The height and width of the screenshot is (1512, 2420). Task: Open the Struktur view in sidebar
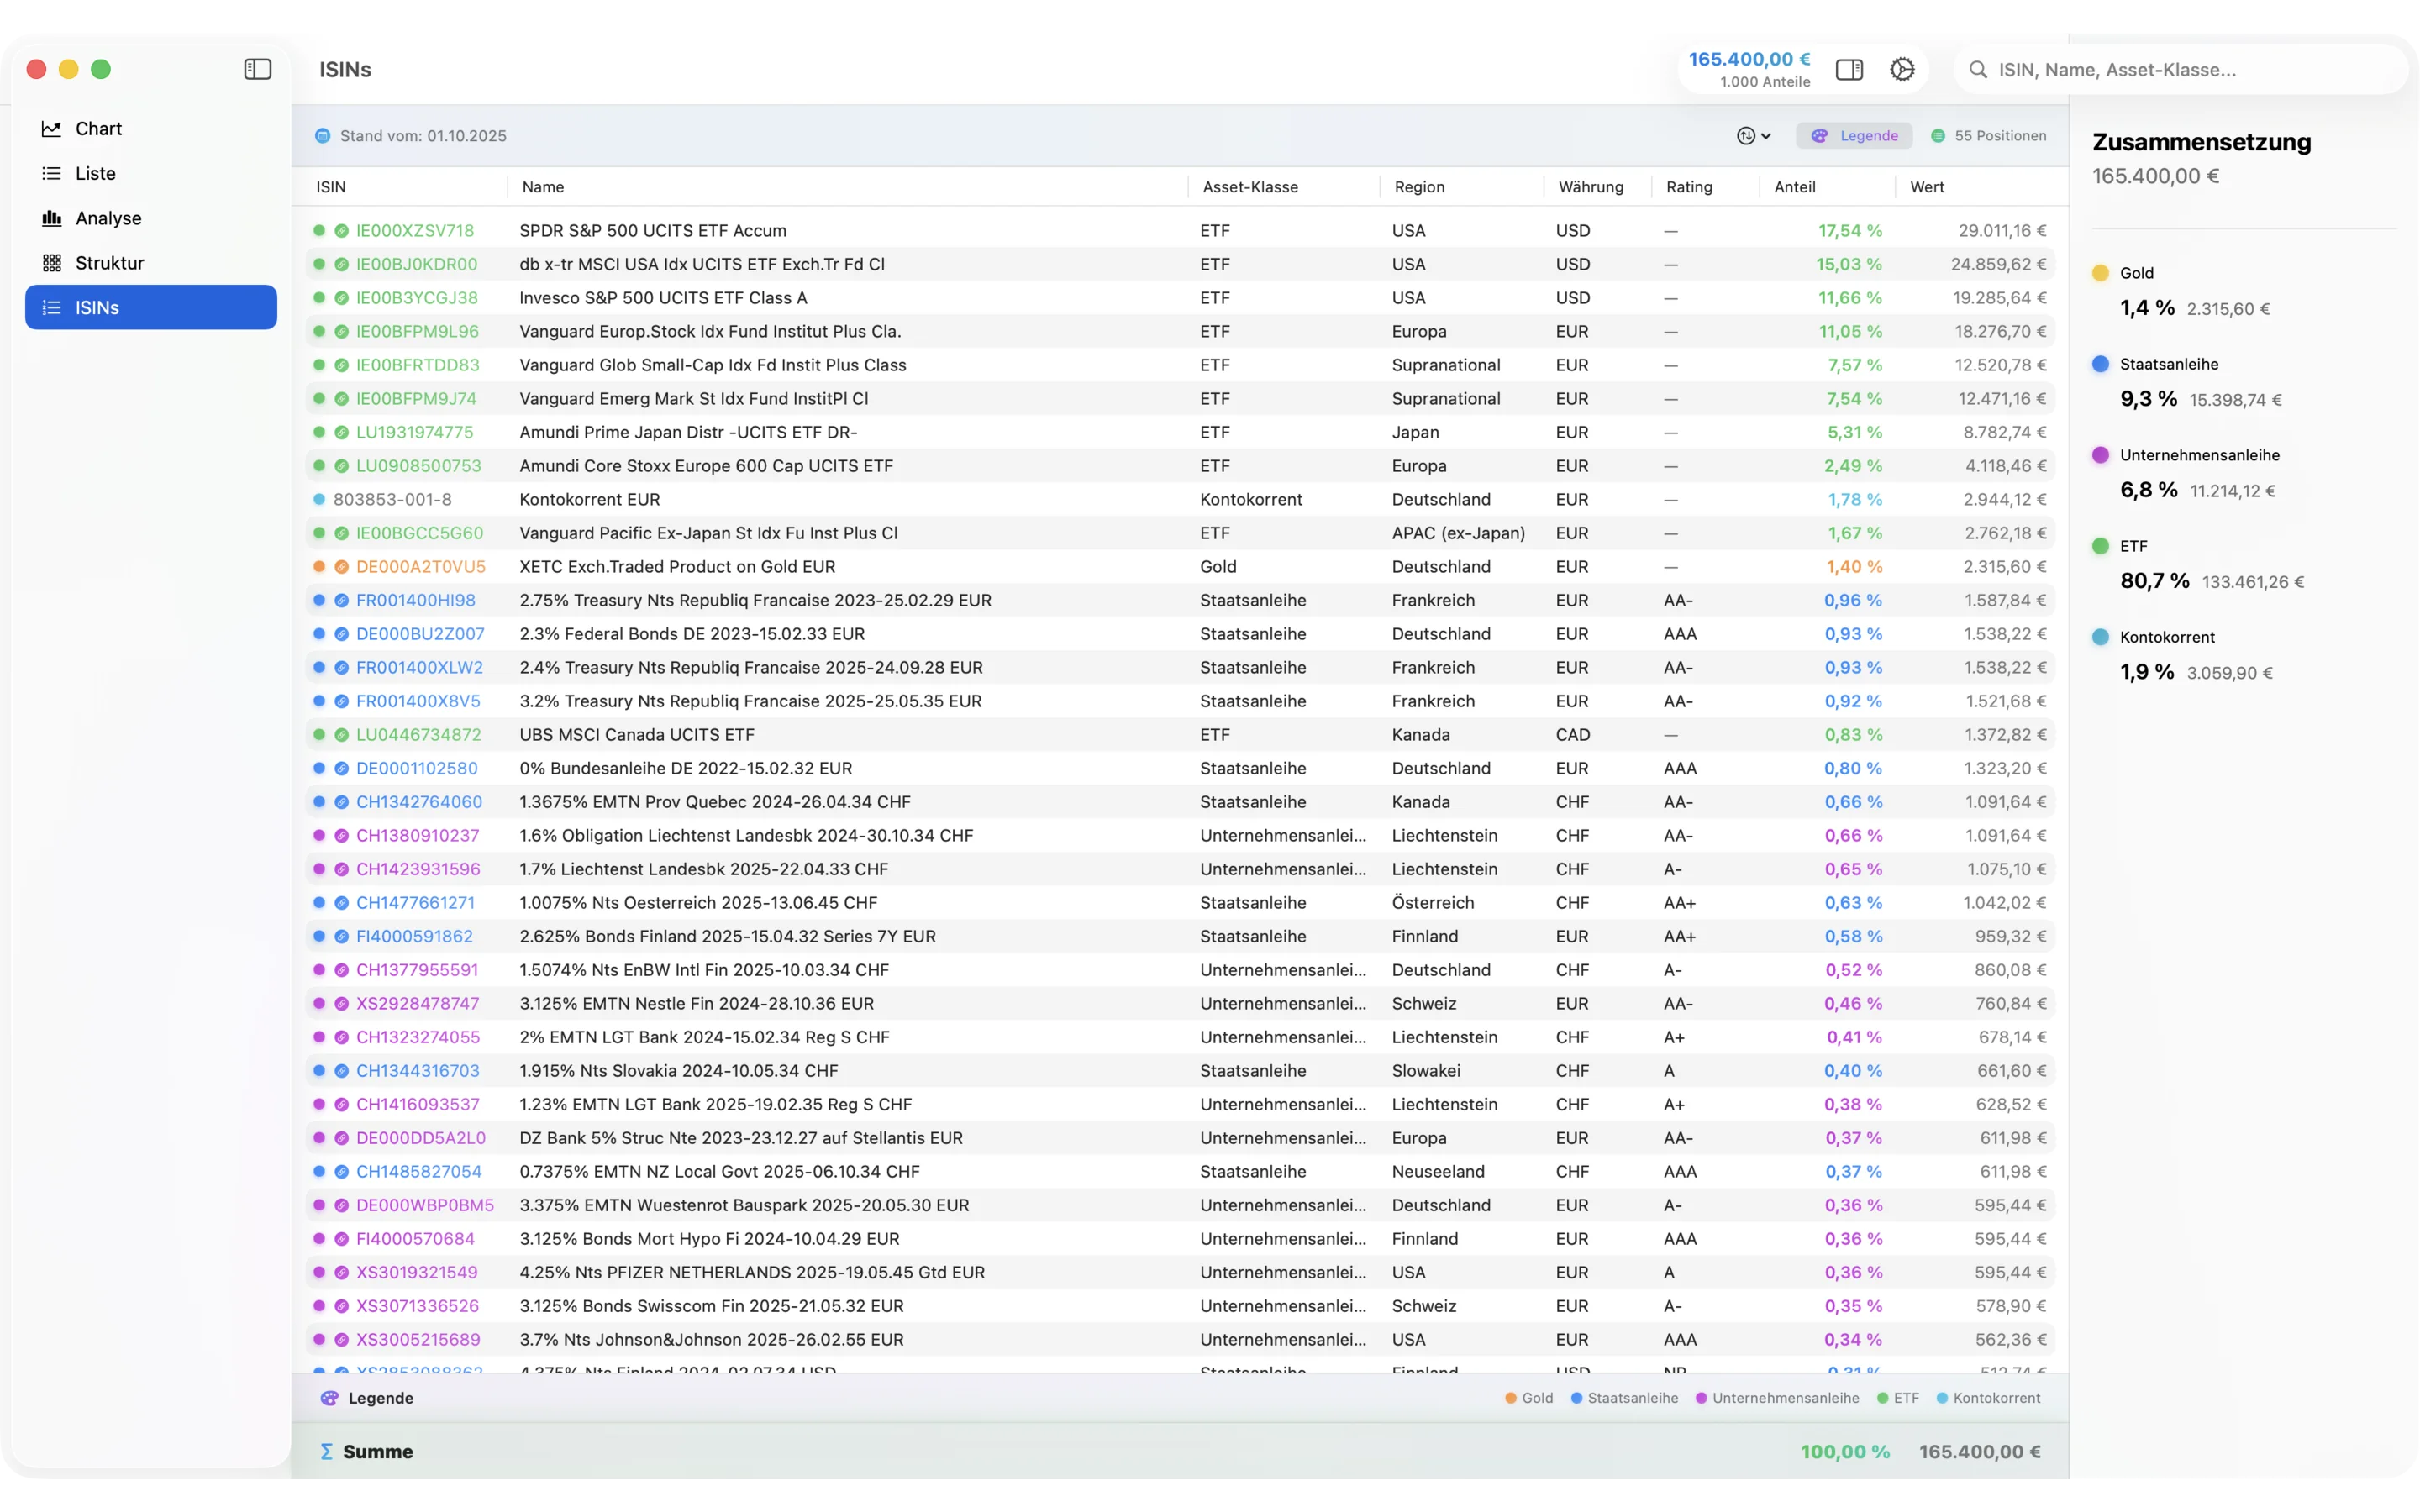(110, 262)
